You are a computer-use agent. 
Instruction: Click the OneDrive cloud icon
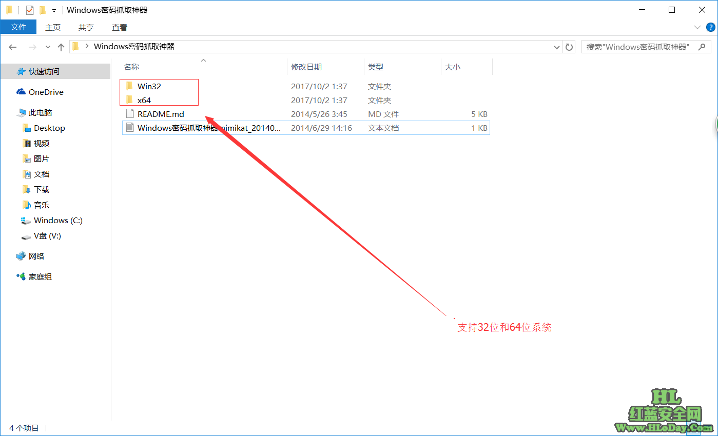21,92
